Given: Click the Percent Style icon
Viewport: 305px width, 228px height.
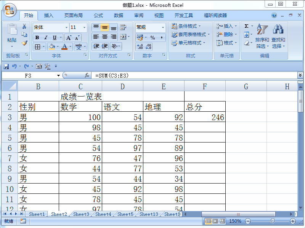Looking at the screenshot, I should tap(152, 38).
